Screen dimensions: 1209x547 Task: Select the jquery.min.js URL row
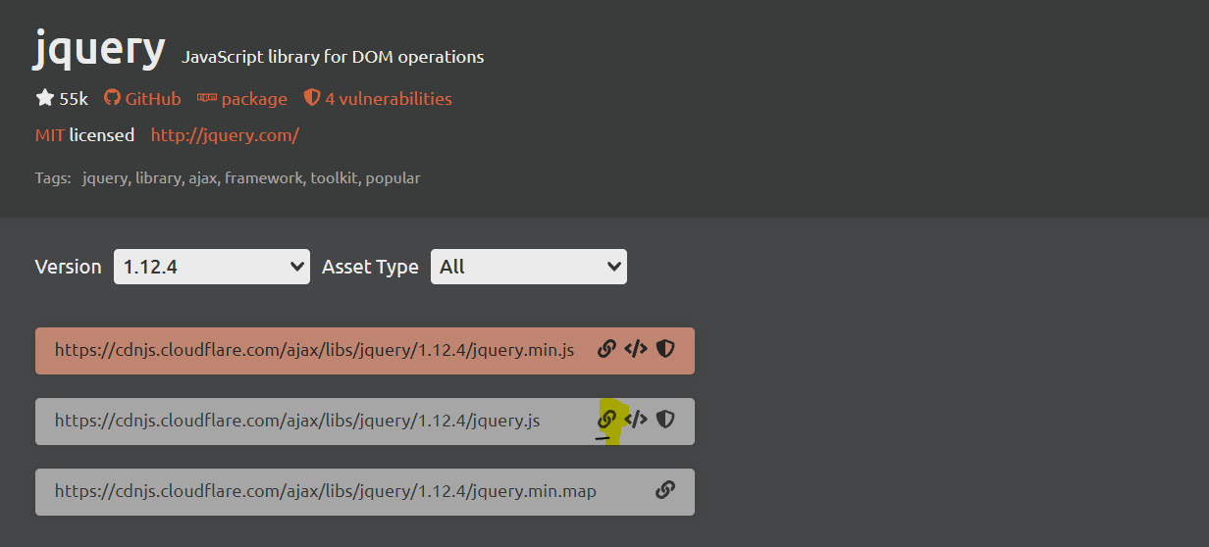365,351
